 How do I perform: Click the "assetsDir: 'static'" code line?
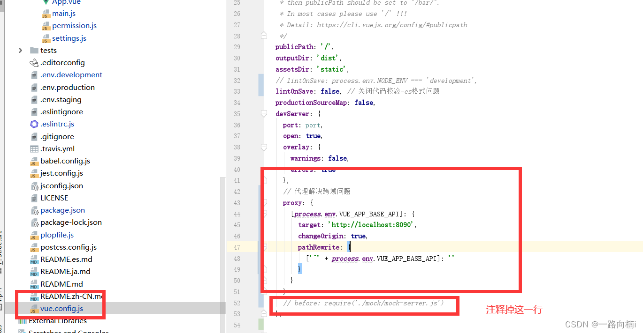click(x=312, y=69)
